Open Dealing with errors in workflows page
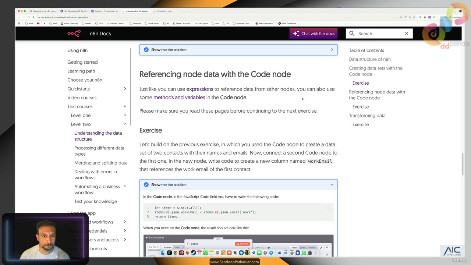The image size is (471, 265). click(96, 174)
